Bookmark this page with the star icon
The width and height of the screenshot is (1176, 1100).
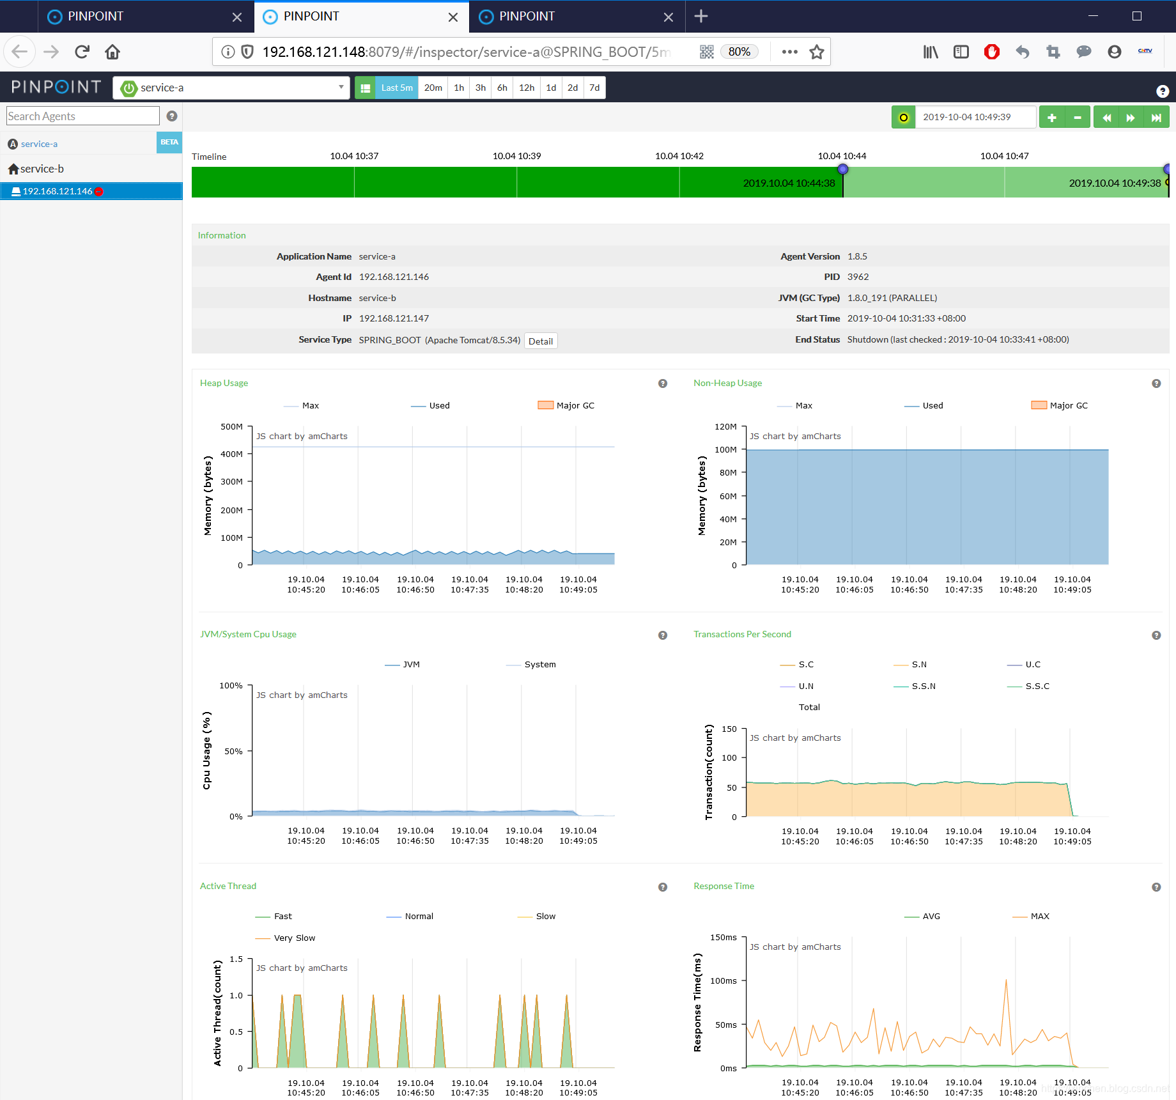click(x=816, y=52)
